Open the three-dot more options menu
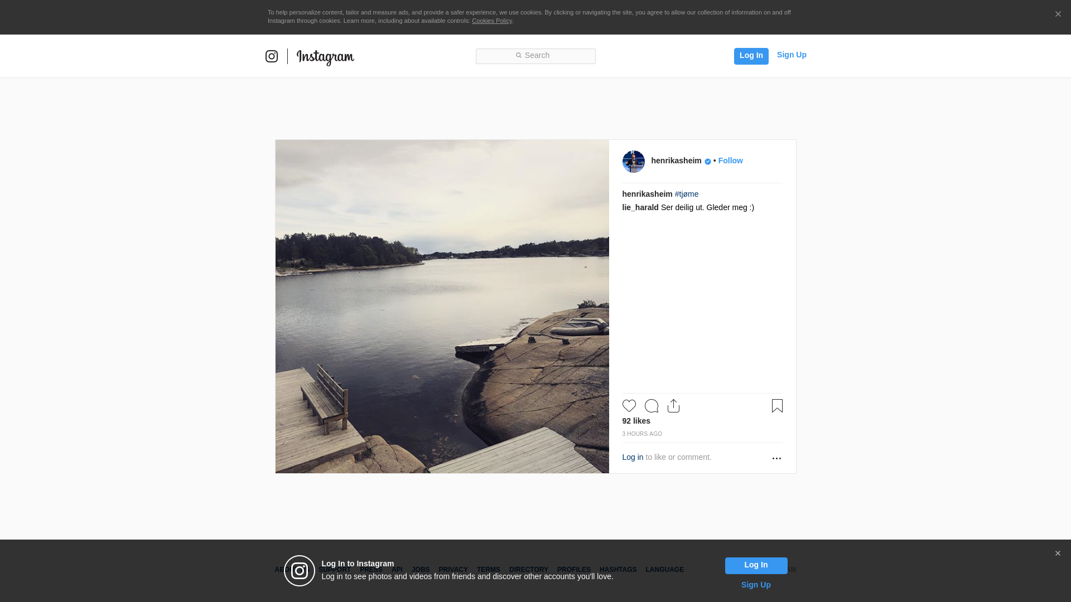This screenshot has height=602, width=1071. [x=776, y=458]
